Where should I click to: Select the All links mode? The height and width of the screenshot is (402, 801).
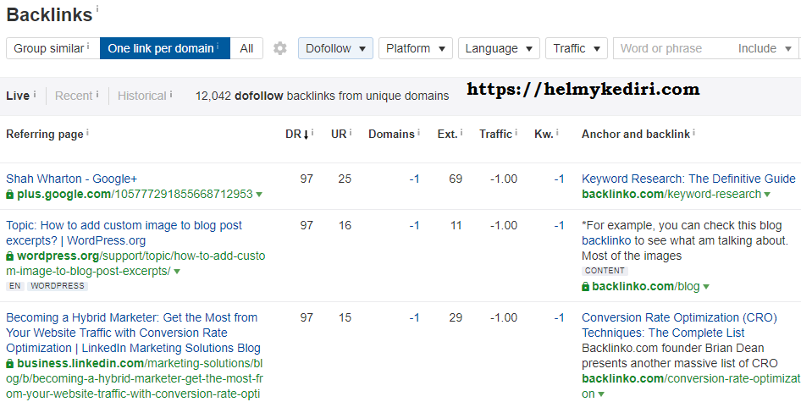246,48
